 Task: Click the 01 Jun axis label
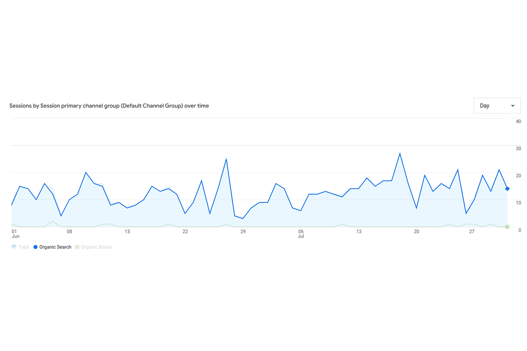coord(14,233)
